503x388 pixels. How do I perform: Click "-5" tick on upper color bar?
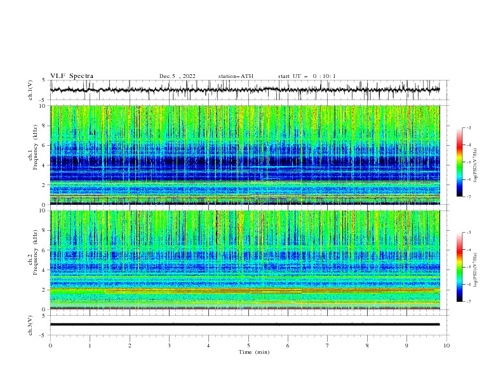click(x=468, y=162)
